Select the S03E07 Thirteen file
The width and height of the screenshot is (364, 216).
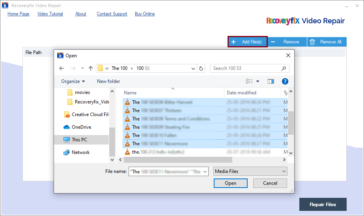click(x=205, y=111)
